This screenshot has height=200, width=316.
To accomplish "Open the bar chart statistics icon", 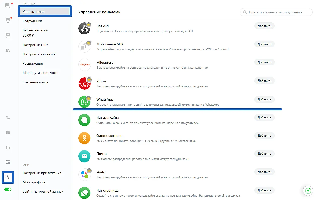I will (x=8, y=147).
